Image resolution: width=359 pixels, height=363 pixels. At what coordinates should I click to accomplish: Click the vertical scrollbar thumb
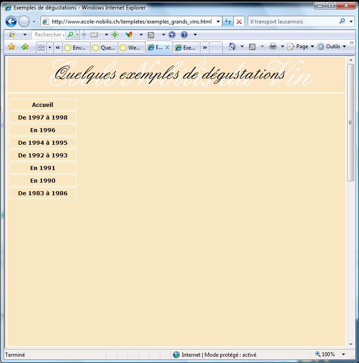pos(351,123)
